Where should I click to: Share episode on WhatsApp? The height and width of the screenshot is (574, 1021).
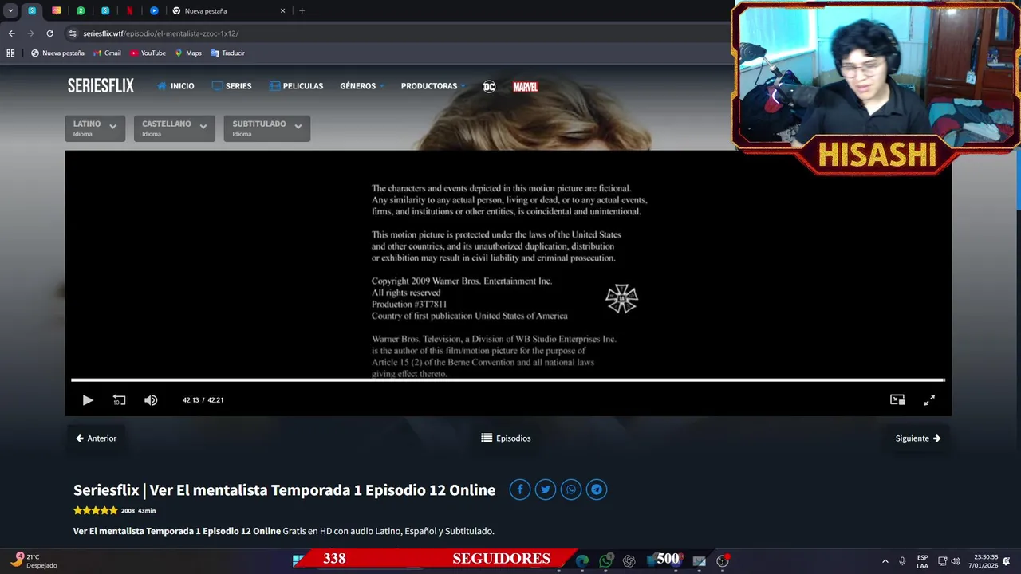(x=571, y=489)
